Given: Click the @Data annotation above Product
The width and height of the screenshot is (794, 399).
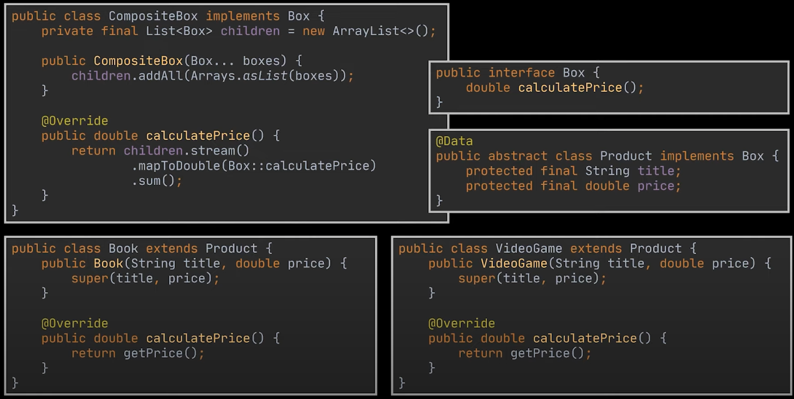Looking at the screenshot, I should tap(454, 141).
